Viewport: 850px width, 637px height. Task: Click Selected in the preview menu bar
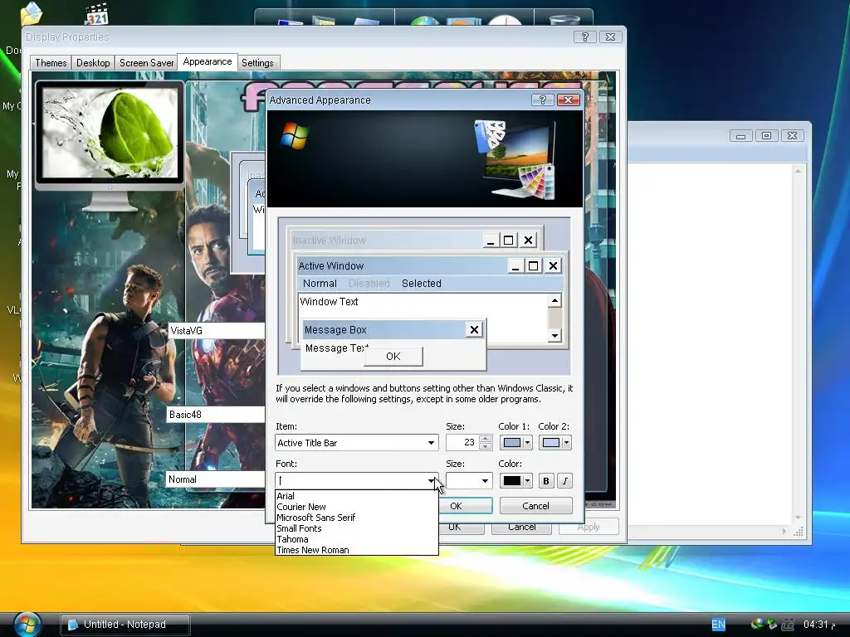pyautogui.click(x=421, y=284)
